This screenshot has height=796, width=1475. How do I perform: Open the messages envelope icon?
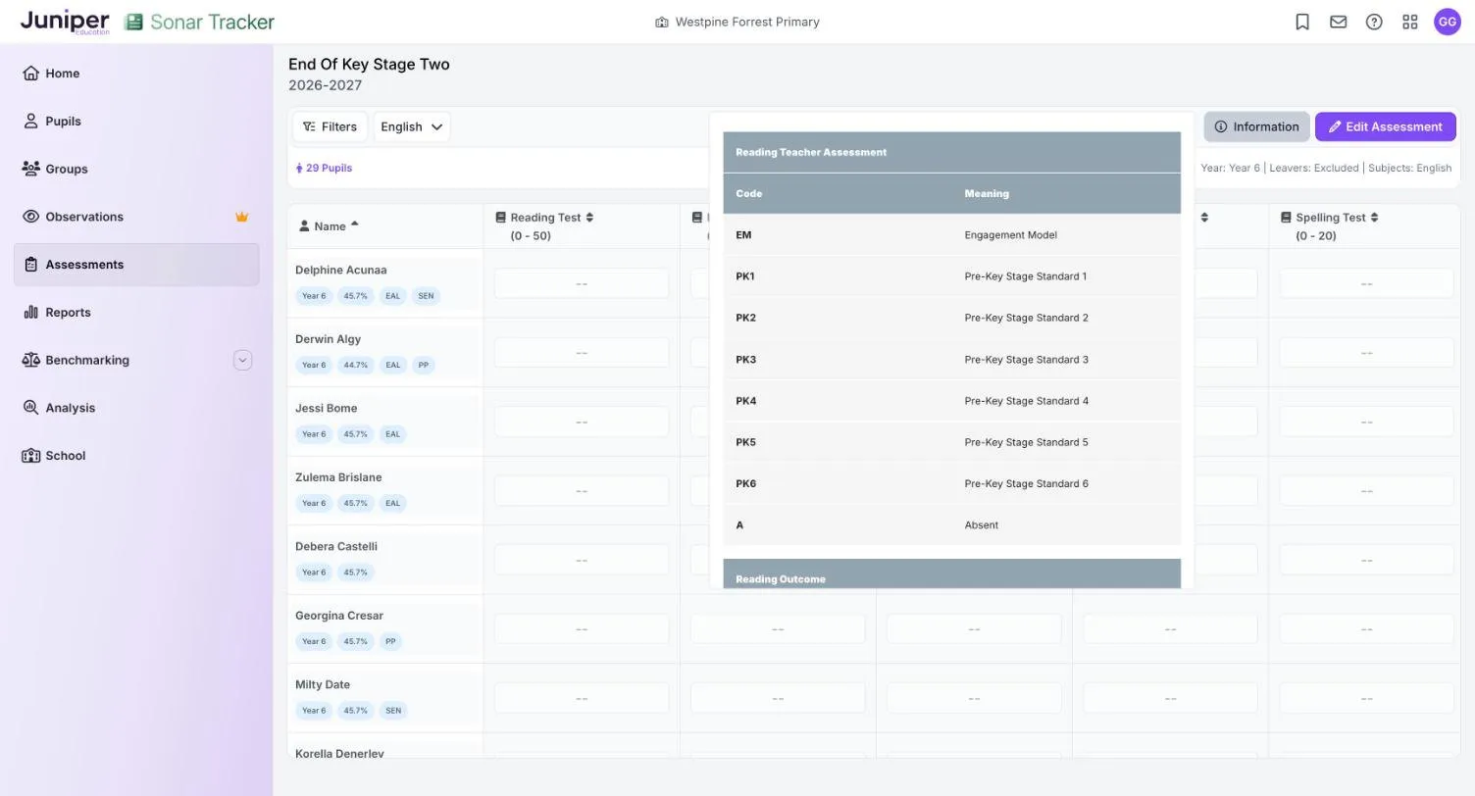1339,22
